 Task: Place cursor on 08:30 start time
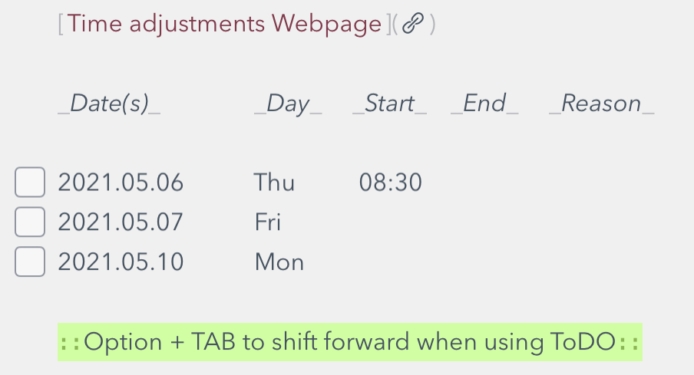[x=390, y=183]
